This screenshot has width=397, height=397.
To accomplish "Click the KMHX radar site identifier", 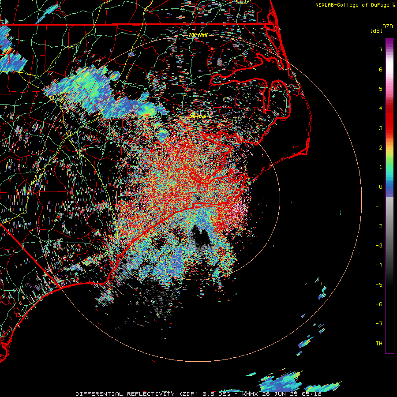I will point(250,394).
